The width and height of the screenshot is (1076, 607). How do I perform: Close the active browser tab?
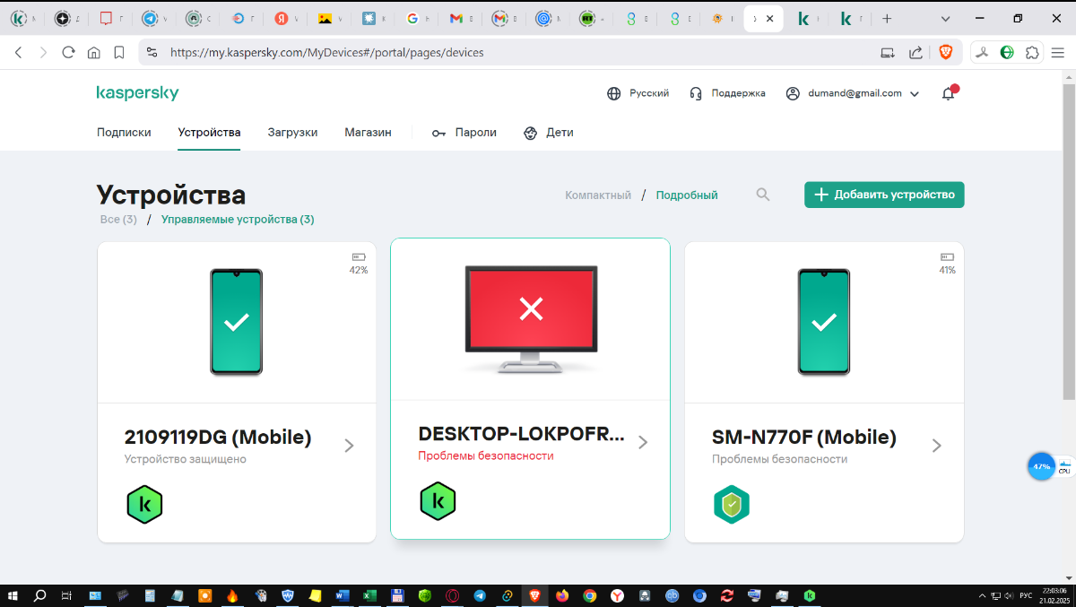(769, 19)
